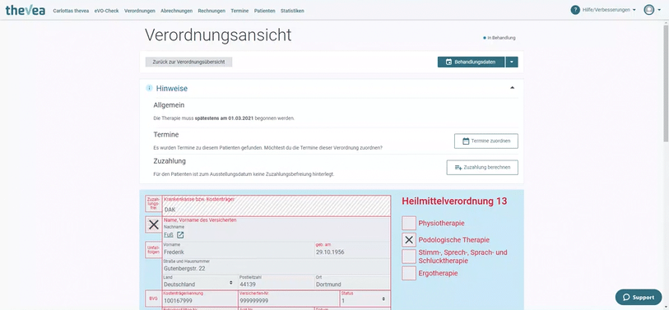
Task: Open the eVO-Check menu
Action: tap(107, 11)
